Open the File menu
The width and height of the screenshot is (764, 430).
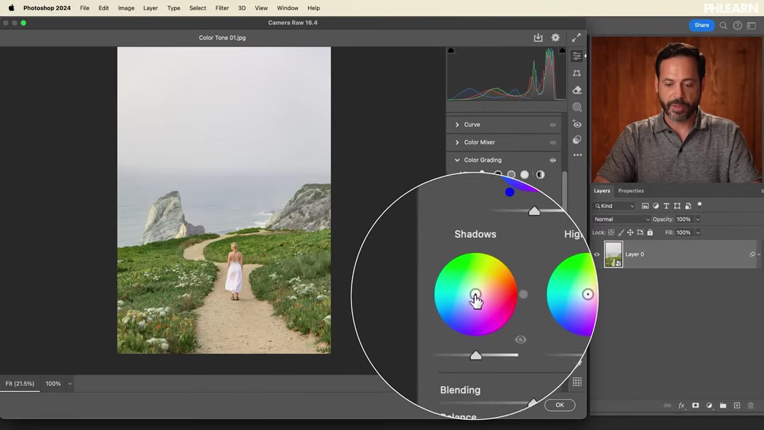(85, 8)
